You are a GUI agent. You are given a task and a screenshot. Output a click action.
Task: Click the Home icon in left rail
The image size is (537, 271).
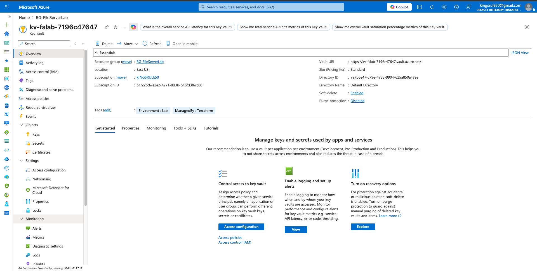pyautogui.click(x=7, y=34)
